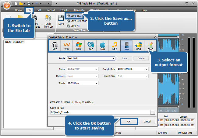
Task: Click new document icon in quick toolbar
Action: coord(16,4)
